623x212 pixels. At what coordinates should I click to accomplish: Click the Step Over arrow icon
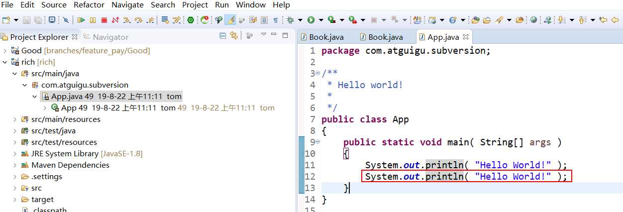138,20
